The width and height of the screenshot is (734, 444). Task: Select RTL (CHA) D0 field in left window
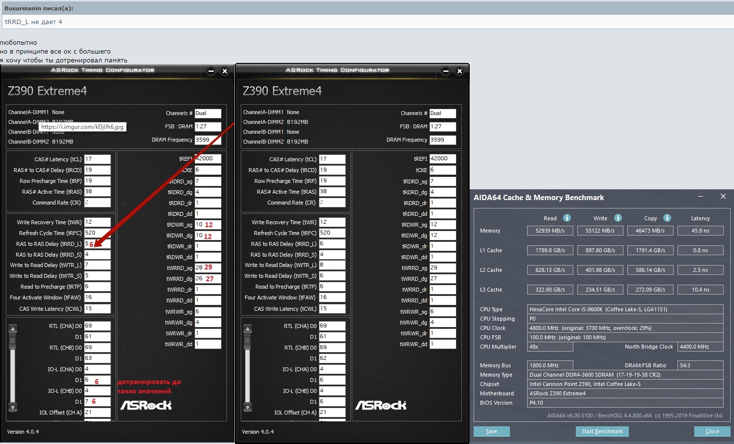point(97,326)
